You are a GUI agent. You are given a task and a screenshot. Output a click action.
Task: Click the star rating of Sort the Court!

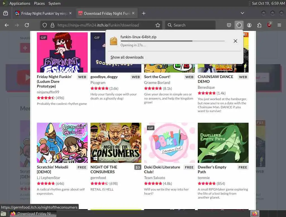pos(153,88)
